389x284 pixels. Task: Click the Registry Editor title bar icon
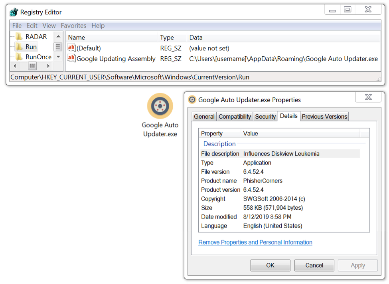click(x=14, y=12)
